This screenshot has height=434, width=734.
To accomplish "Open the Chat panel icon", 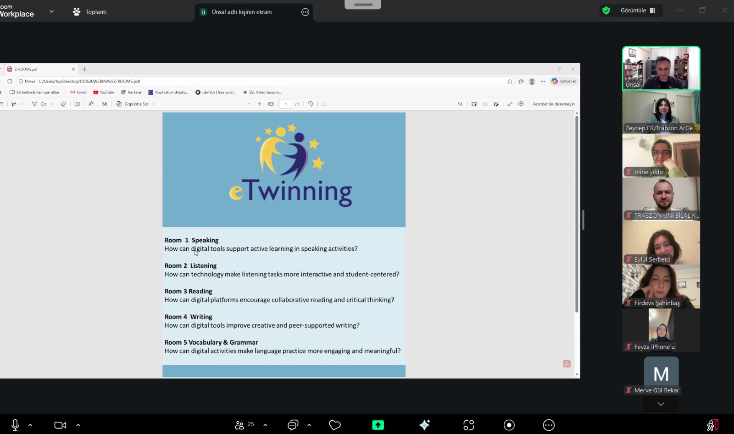I will pos(293,425).
